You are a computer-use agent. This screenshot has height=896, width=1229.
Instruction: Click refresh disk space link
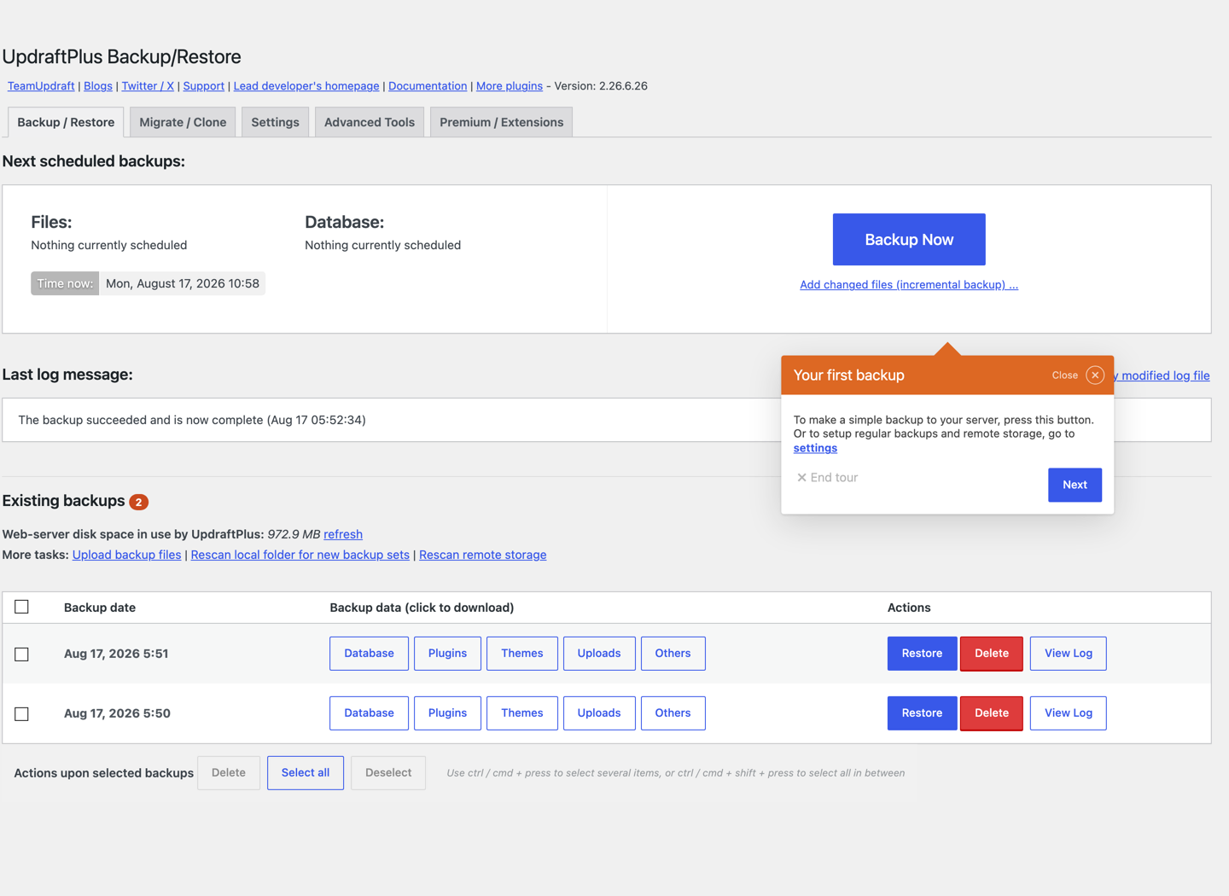tap(343, 534)
